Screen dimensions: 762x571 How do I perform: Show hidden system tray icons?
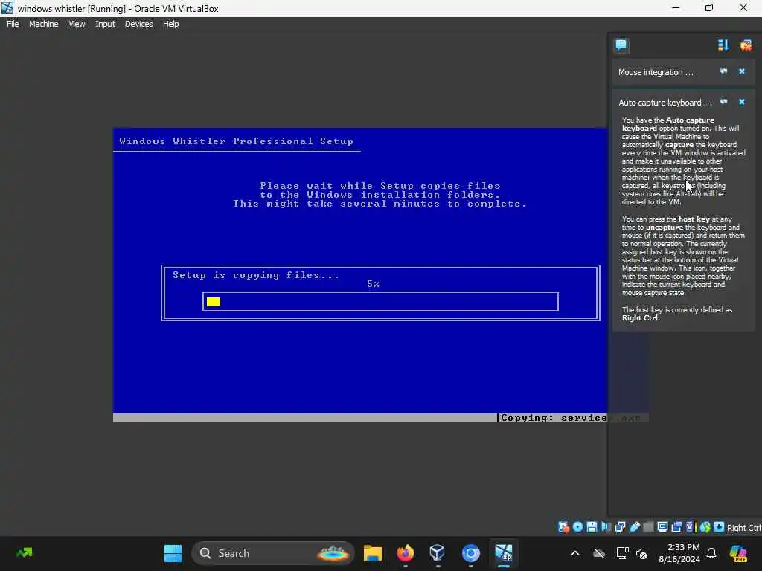[575, 553]
